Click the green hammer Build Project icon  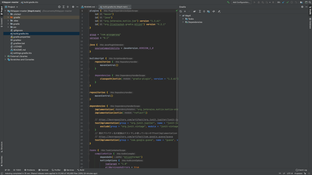228,2
